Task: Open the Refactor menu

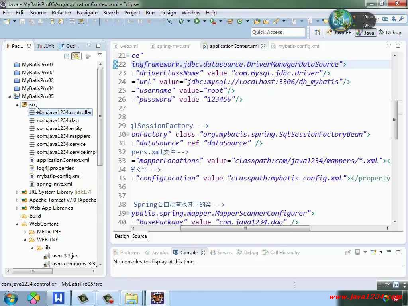Action: [61, 12]
